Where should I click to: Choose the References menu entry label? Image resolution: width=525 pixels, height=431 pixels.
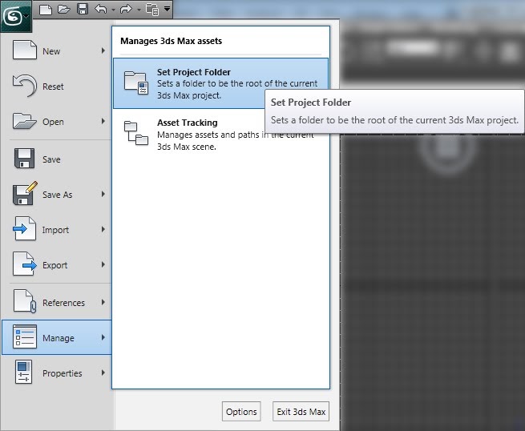pyautogui.click(x=63, y=303)
